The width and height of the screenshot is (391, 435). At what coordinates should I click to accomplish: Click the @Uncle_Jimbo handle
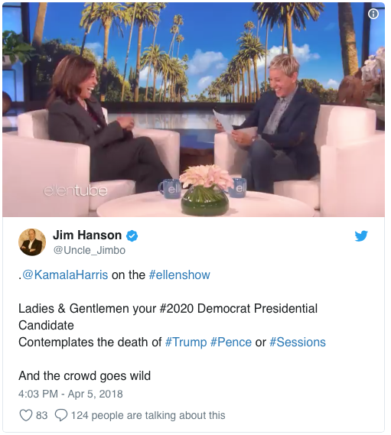click(x=89, y=250)
